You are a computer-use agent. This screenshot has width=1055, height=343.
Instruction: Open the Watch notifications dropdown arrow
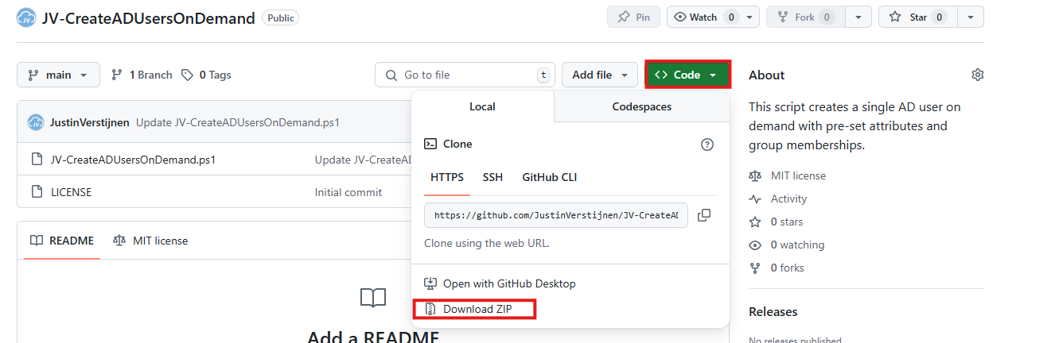pyautogui.click(x=750, y=17)
